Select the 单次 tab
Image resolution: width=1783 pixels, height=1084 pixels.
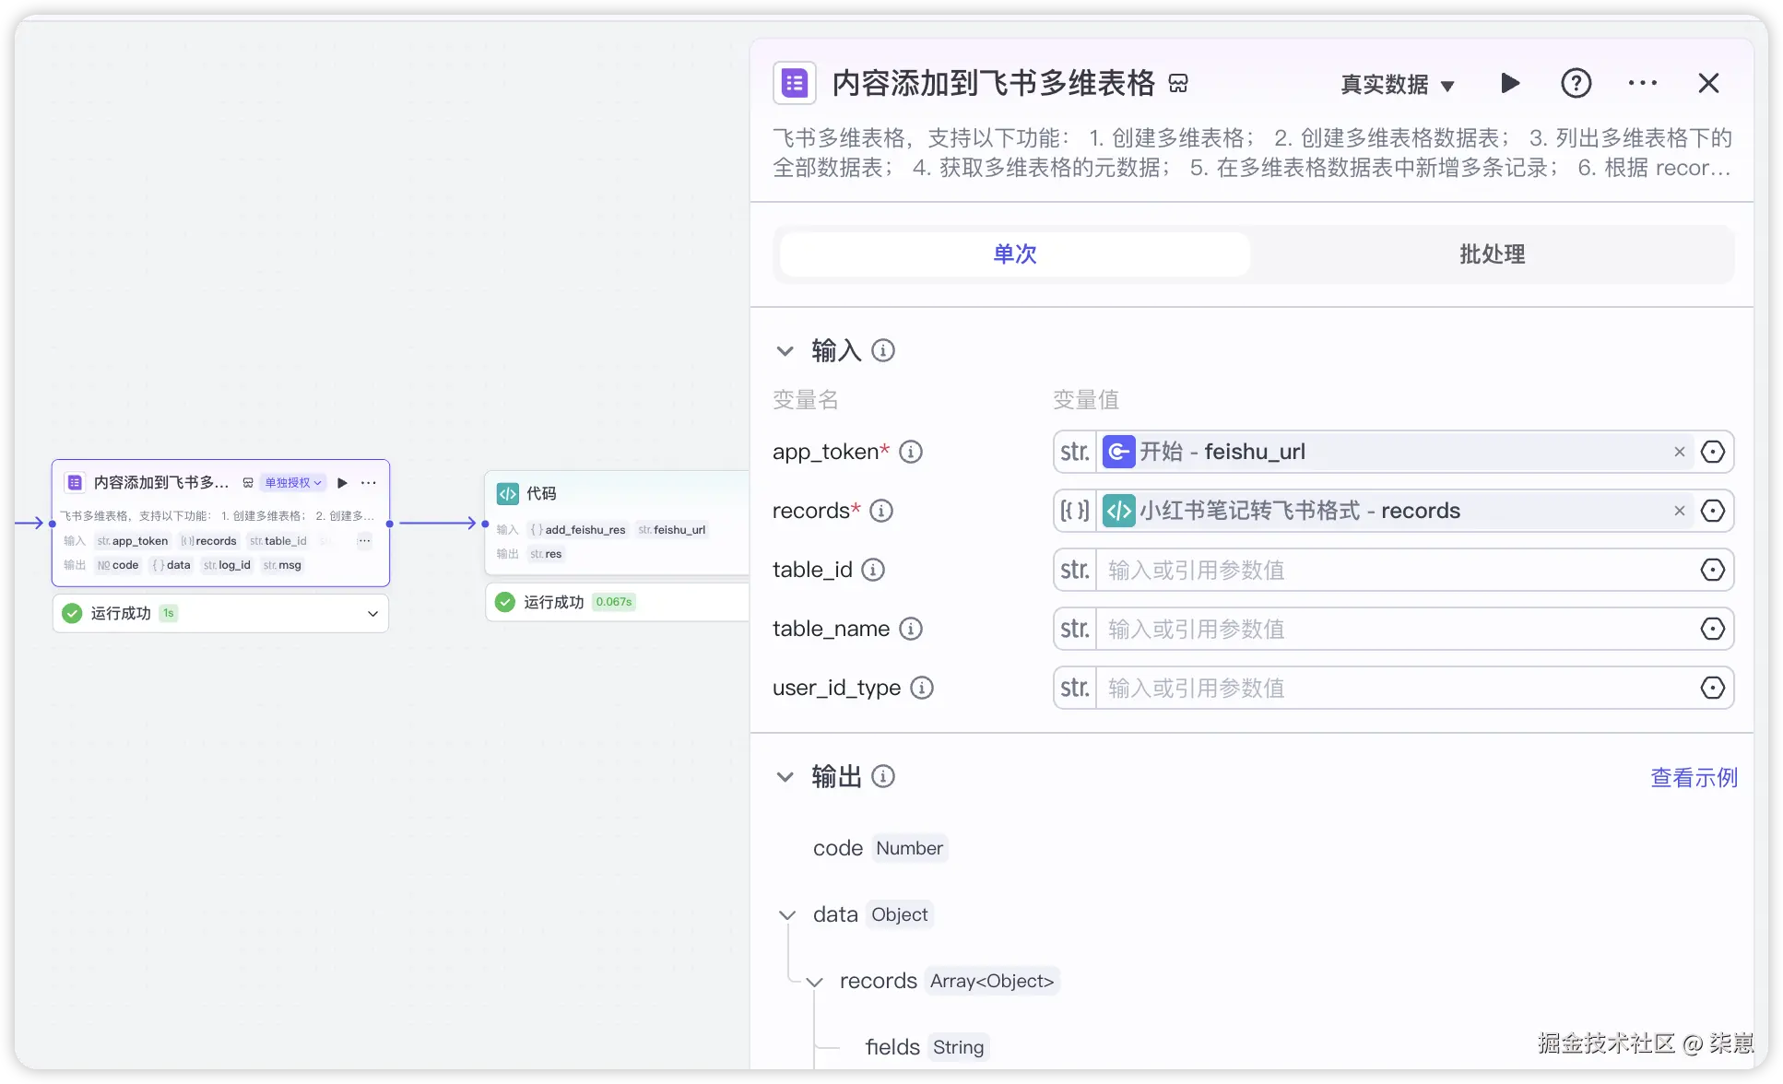click(1014, 254)
